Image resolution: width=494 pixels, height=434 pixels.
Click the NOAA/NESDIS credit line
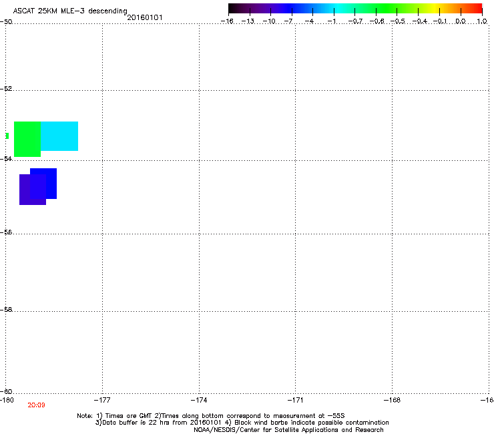point(288,430)
